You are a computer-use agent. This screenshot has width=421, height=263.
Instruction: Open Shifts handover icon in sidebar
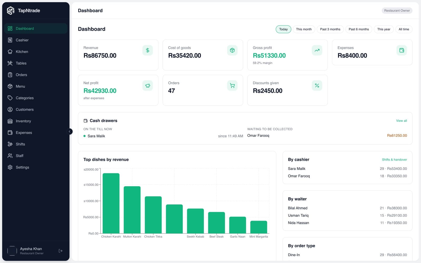[x=10, y=144]
